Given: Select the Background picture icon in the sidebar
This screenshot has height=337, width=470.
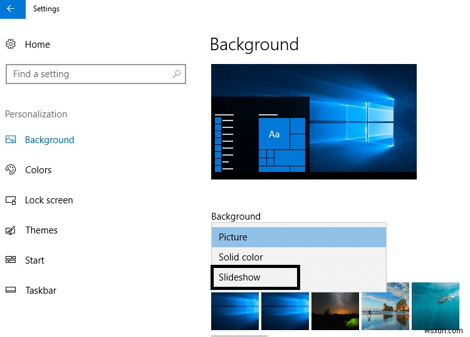Looking at the screenshot, I should tap(11, 139).
